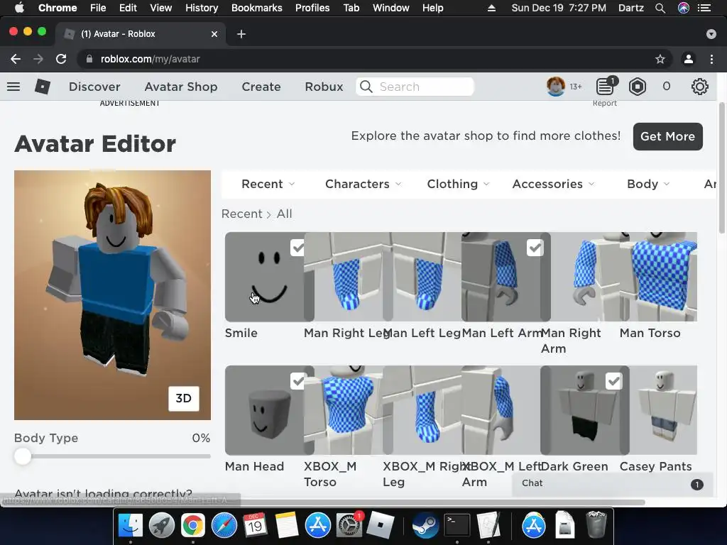Open Calendar icon showing 19
This screenshot has height=545, width=727.
(x=255, y=525)
